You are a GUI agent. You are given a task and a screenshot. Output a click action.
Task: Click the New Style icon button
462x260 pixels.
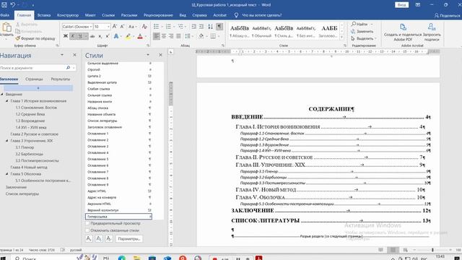(89, 239)
